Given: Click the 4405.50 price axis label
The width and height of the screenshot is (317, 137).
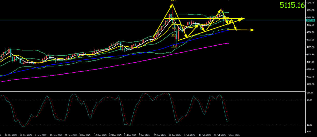Looking at the screenshot, I should (x=310, y=47).
